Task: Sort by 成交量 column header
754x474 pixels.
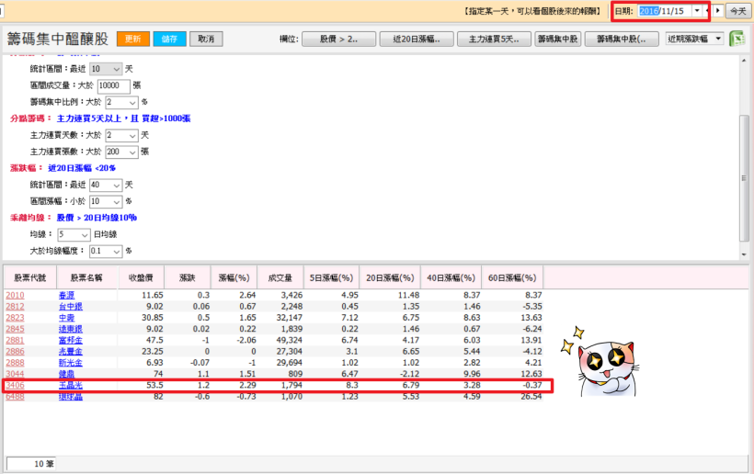Action: coord(280,277)
